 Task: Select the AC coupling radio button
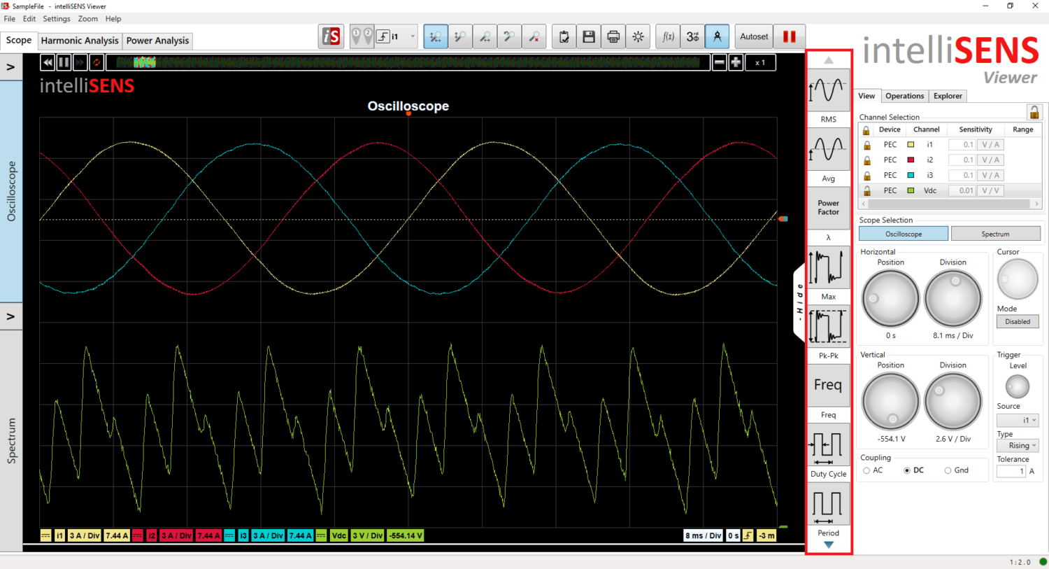coord(867,470)
